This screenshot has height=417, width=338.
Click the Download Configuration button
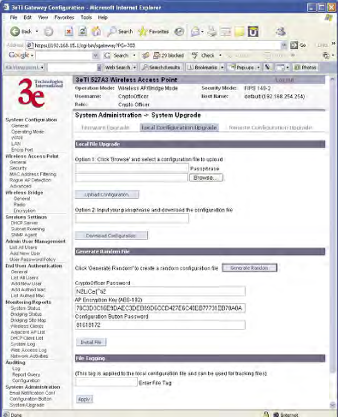tap(111, 235)
